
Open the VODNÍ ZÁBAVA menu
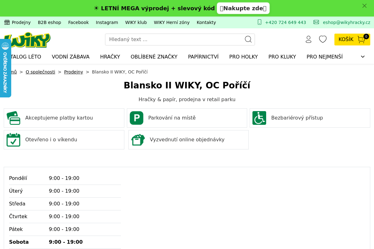pyautogui.click(x=71, y=57)
